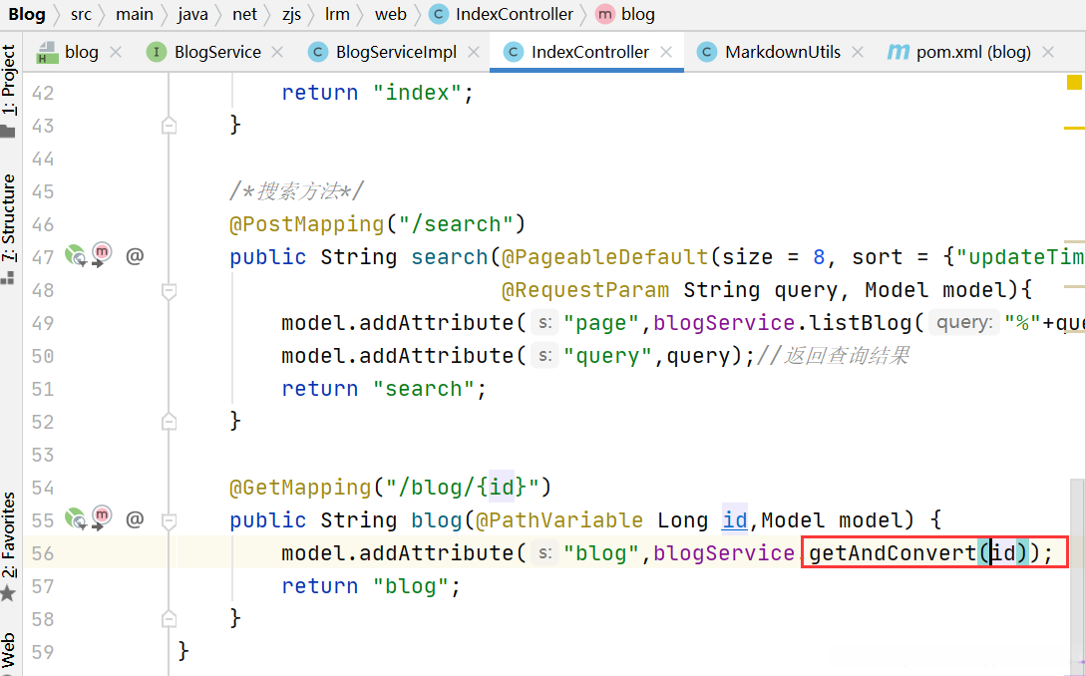Screen dimensions: 1086x676
Task: Close the MarkdownUtils tab
Action: point(858,52)
